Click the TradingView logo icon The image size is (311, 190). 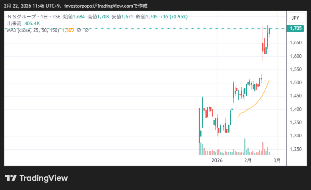point(10,178)
